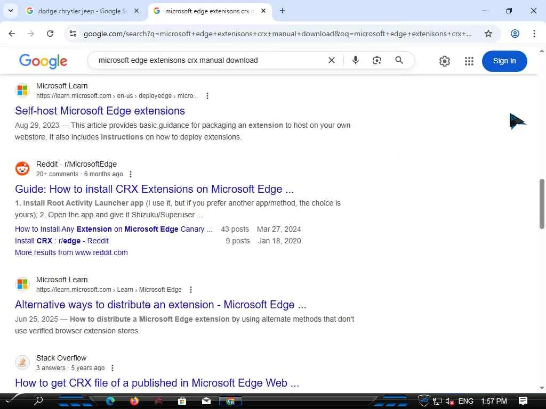This screenshot has width=546, height=409.
Task: Click Reddit r/MicrosoftEdge source name
Action: tap(77, 164)
